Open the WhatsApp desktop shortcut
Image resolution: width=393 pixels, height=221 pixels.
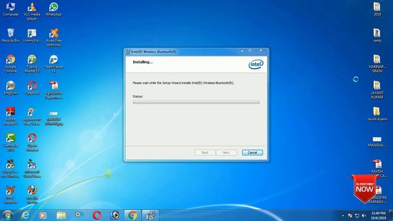(53, 9)
